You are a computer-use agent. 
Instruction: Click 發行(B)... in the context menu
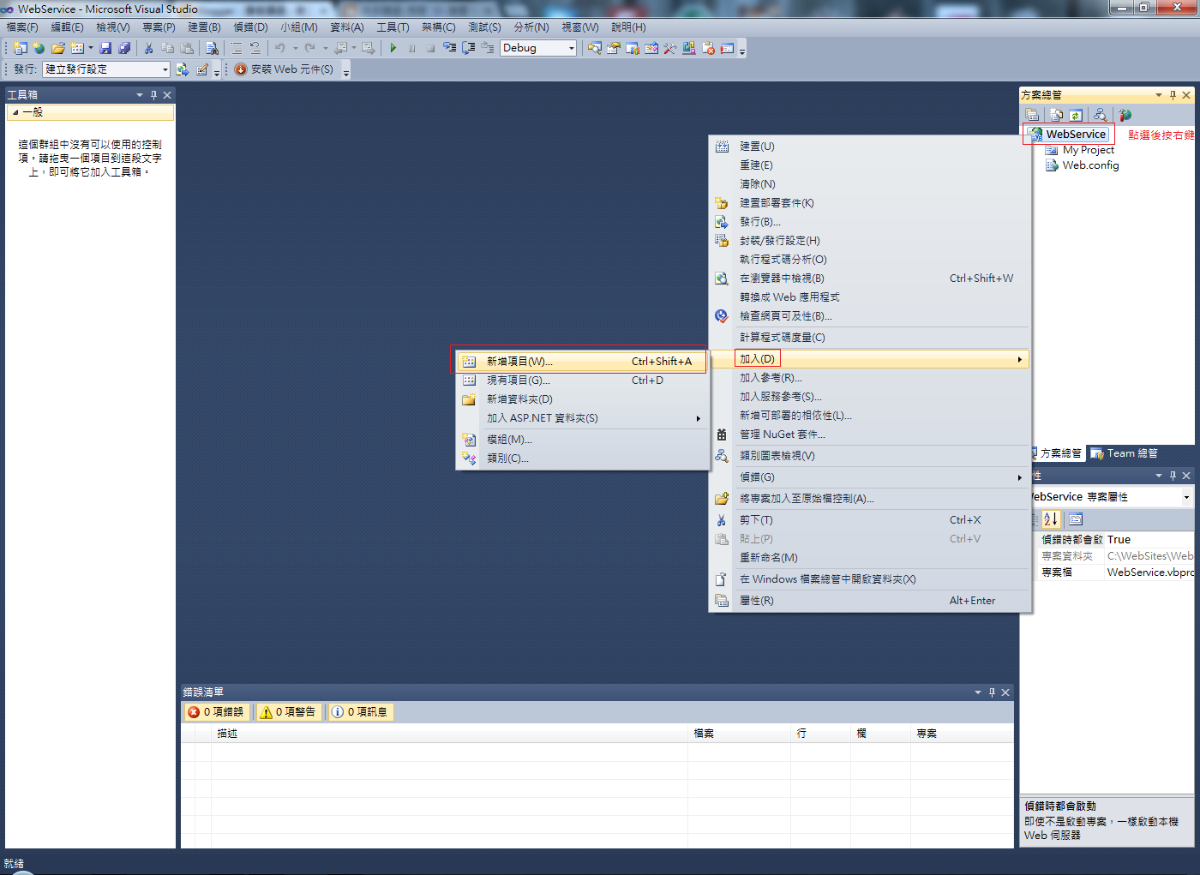tap(869, 222)
